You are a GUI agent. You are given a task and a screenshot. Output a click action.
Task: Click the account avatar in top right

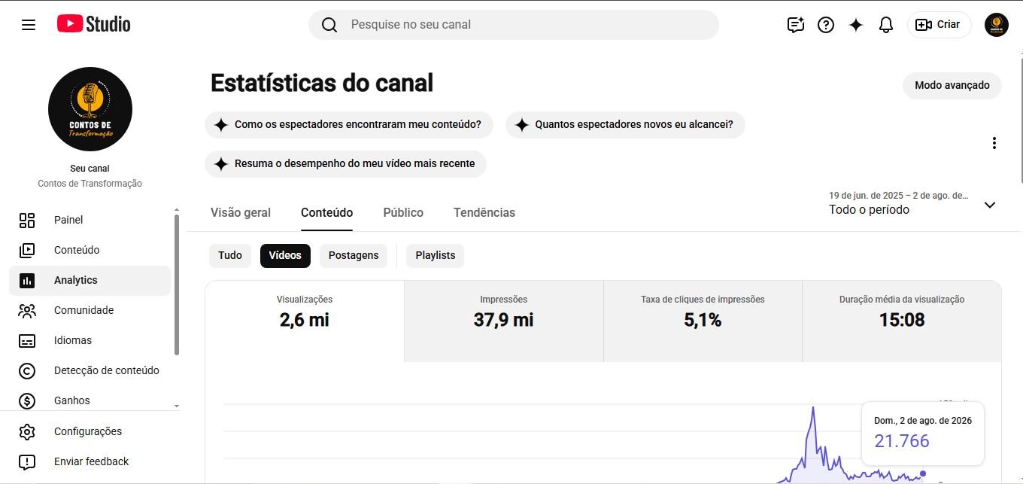tap(997, 25)
